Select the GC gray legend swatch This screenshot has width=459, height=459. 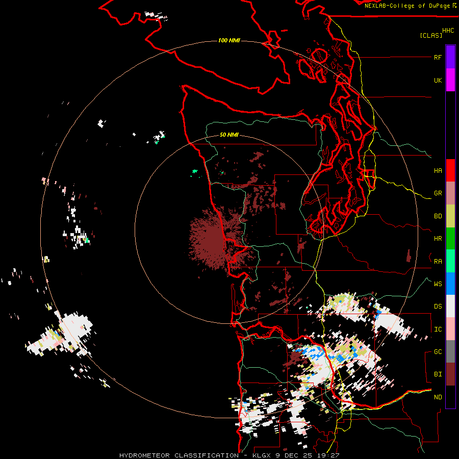coord(450,351)
